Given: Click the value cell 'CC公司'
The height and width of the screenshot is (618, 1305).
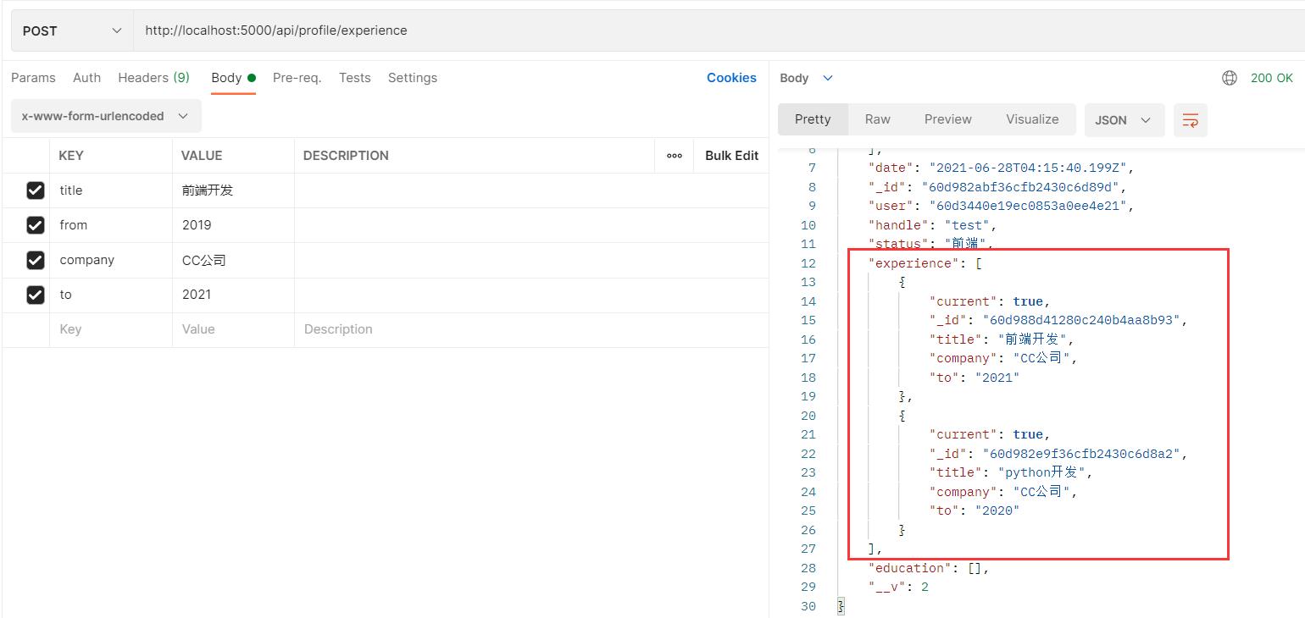Looking at the screenshot, I should tap(233, 260).
